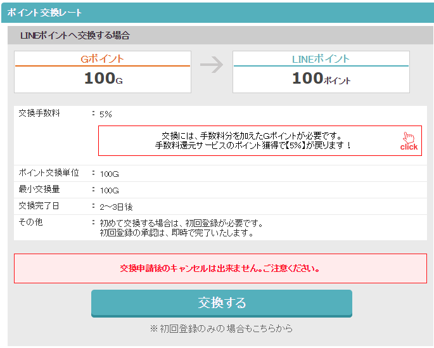Click the 交換する exchange button
The height and width of the screenshot is (348, 434).
point(221,303)
